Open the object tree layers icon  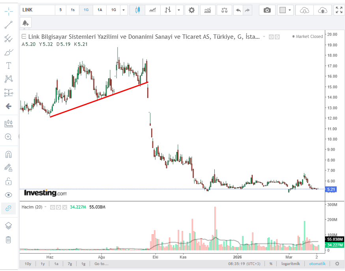click(x=8, y=226)
